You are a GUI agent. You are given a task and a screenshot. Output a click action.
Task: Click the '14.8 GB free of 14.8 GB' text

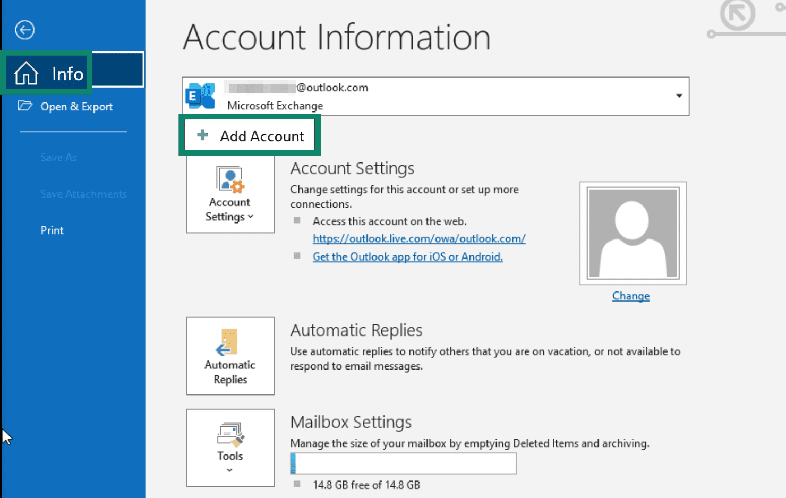point(366,485)
